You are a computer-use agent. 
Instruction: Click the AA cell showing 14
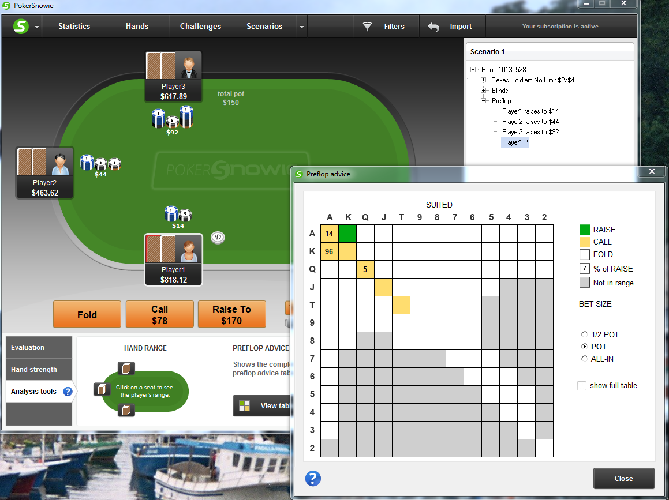(330, 234)
